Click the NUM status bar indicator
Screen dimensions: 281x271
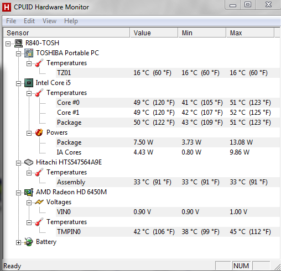tap(241, 266)
